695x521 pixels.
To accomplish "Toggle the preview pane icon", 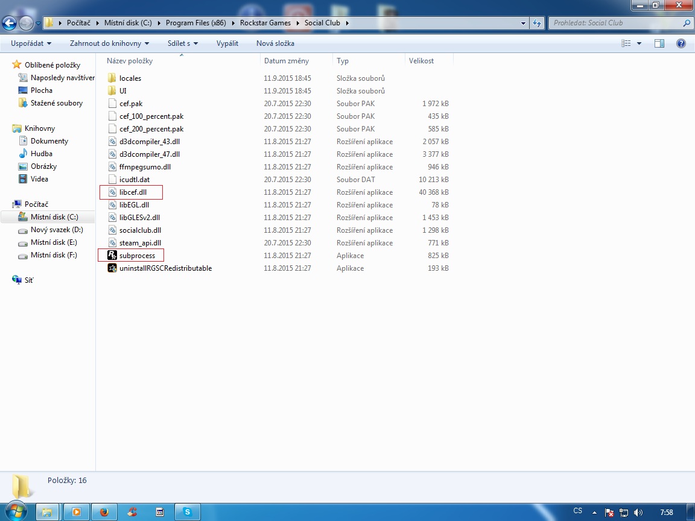I will (659, 43).
